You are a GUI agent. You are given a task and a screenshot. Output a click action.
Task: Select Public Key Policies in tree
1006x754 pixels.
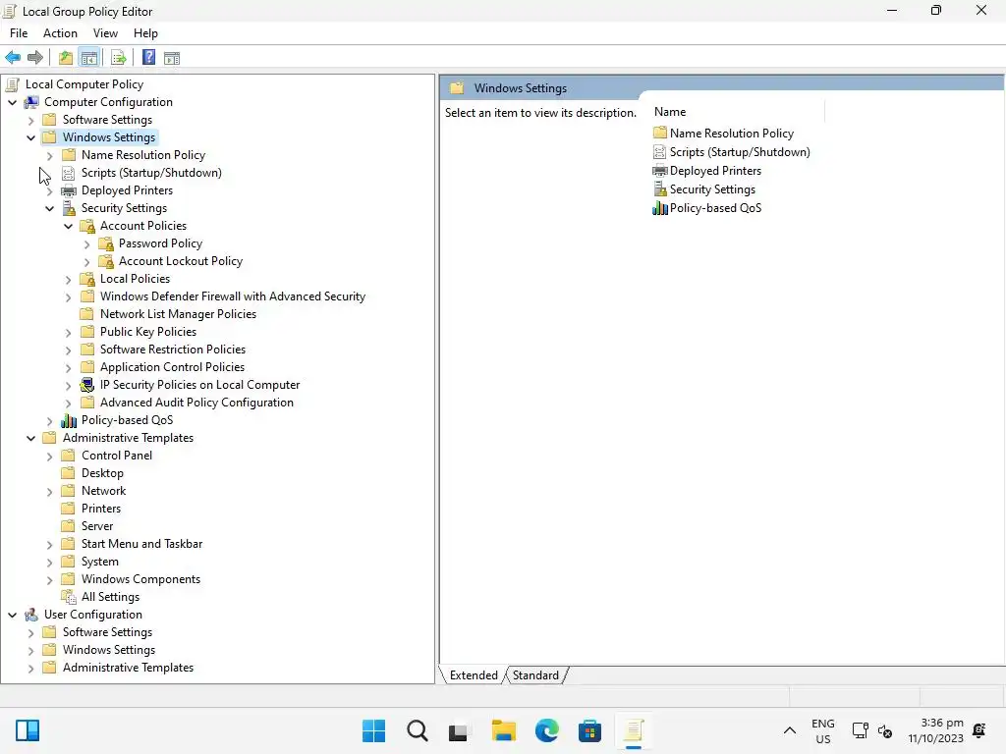pyautogui.click(x=148, y=332)
